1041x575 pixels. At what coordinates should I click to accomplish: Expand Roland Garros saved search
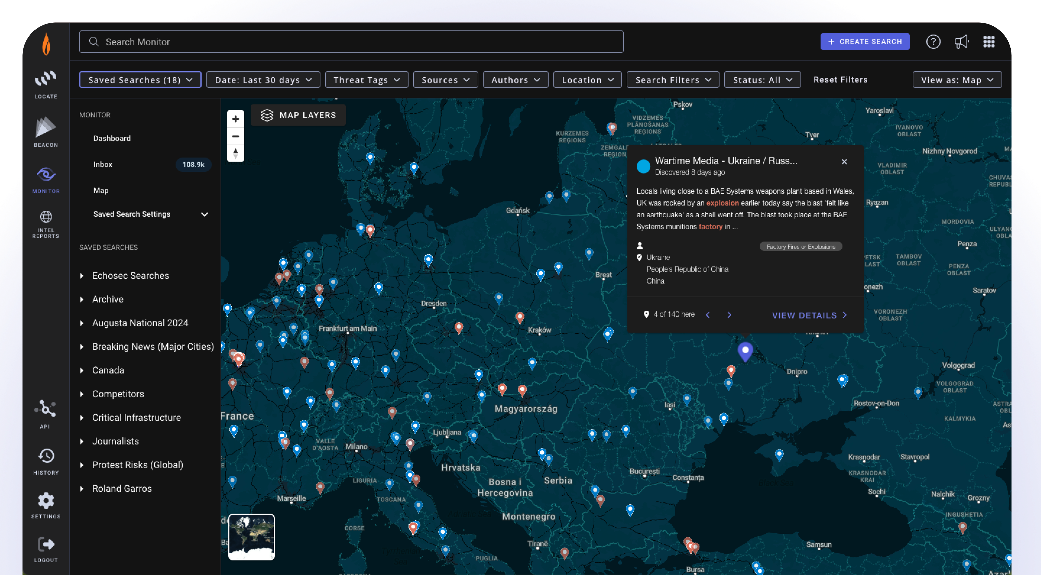coord(82,488)
